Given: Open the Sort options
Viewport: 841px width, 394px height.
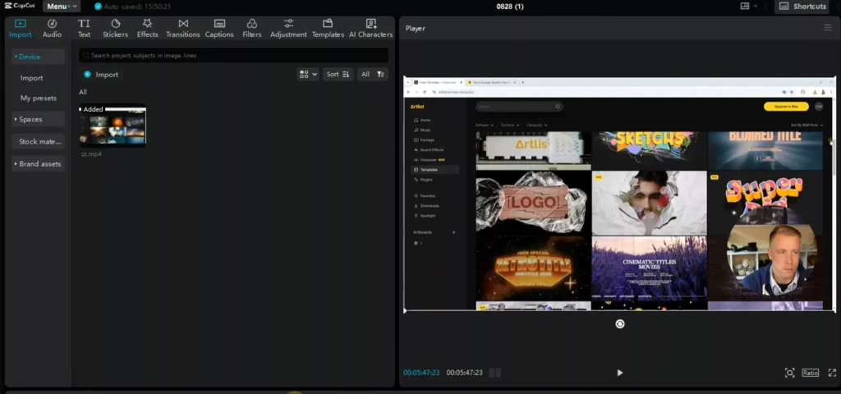Looking at the screenshot, I should tap(338, 75).
